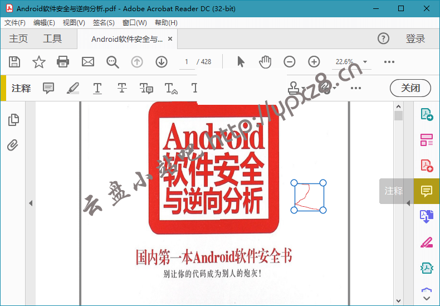Select the replace text note tool
440x306 pixels.
pyautogui.click(x=146, y=88)
